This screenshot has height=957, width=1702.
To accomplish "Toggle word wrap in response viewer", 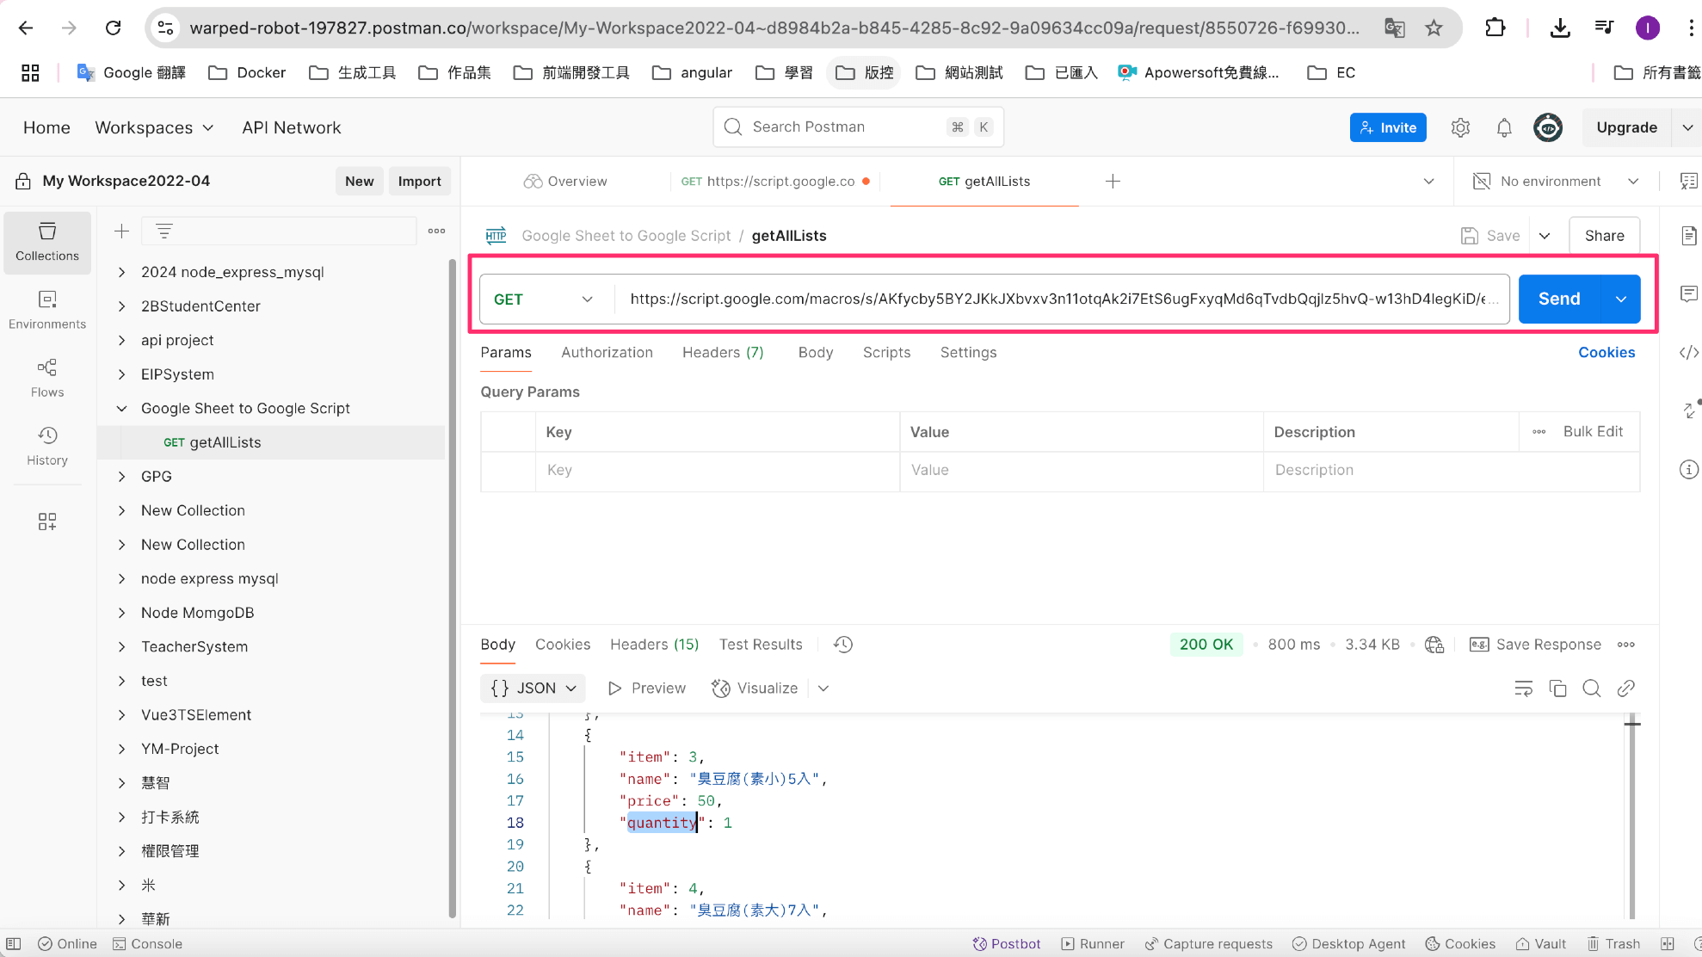I will [1523, 688].
